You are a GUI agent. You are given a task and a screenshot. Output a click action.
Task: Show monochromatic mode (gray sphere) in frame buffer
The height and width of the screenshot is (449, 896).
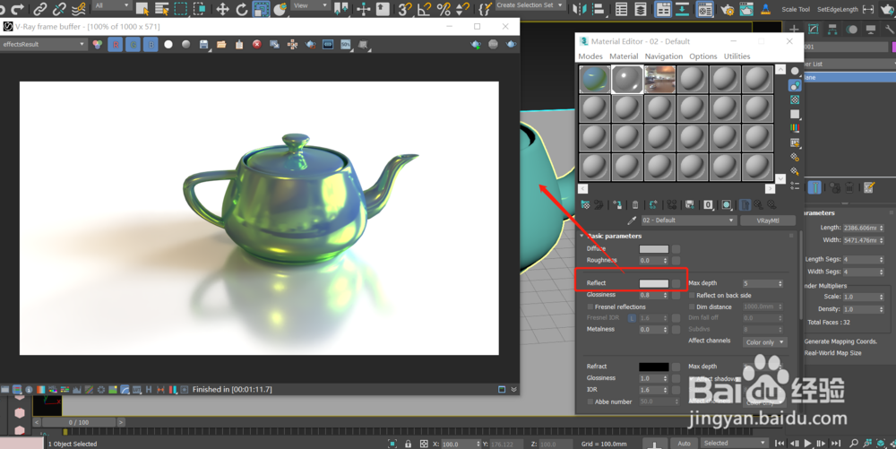(186, 45)
